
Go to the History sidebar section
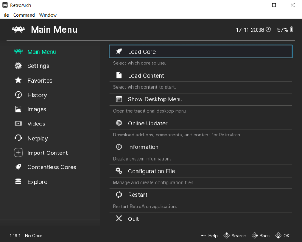pyautogui.click(x=37, y=95)
